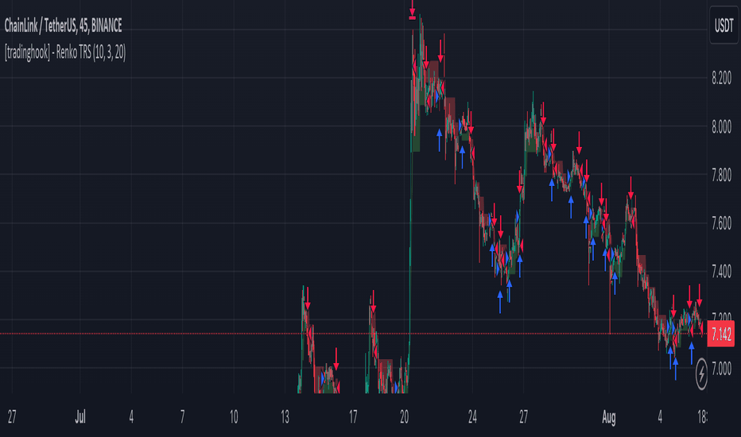
Task: Select the ChainLink / TetherUS symbol title
Action: pyautogui.click(x=64, y=26)
